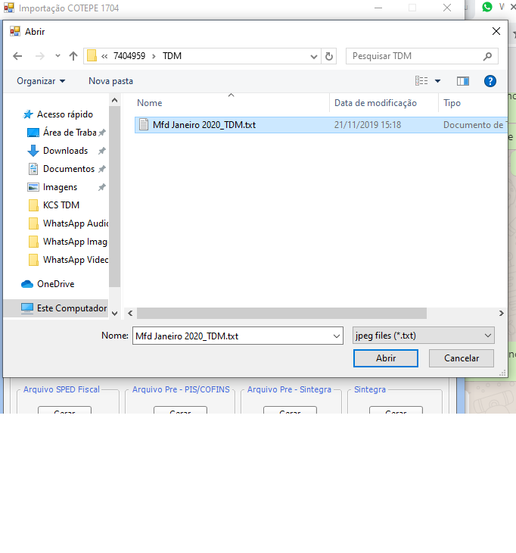Sort files by Nome column
Viewport: 516px width, 553px height.
click(x=149, y=103)
